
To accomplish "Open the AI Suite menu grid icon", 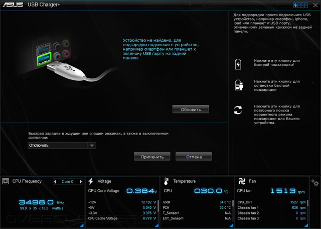I will 300,5.
